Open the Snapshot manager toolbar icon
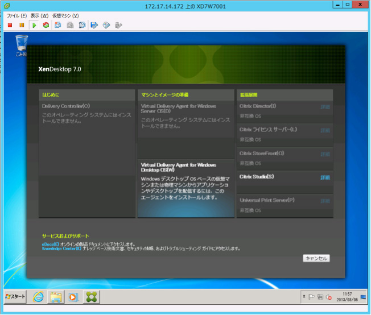Screen dimensions: 371x315 (x=82, y=25)
